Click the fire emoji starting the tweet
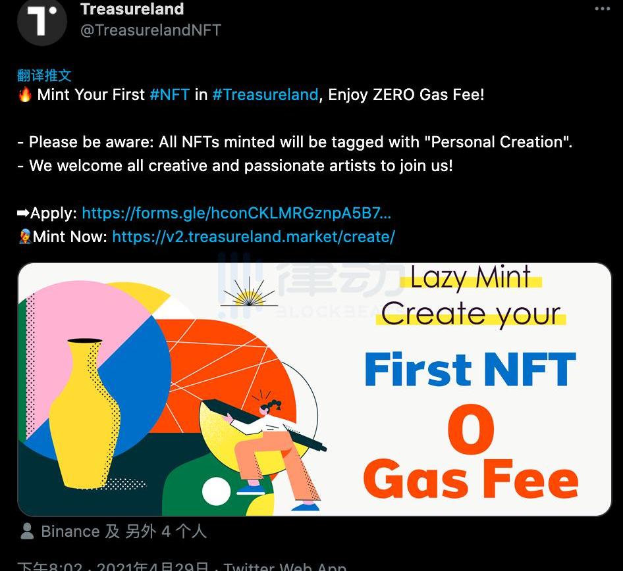 tap(25, 95)
